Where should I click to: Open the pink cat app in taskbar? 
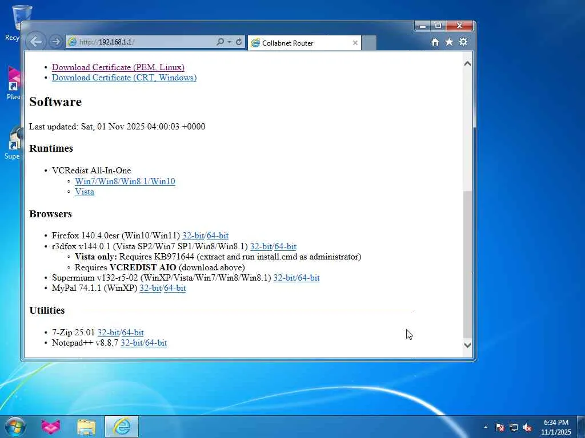(51, 427)
